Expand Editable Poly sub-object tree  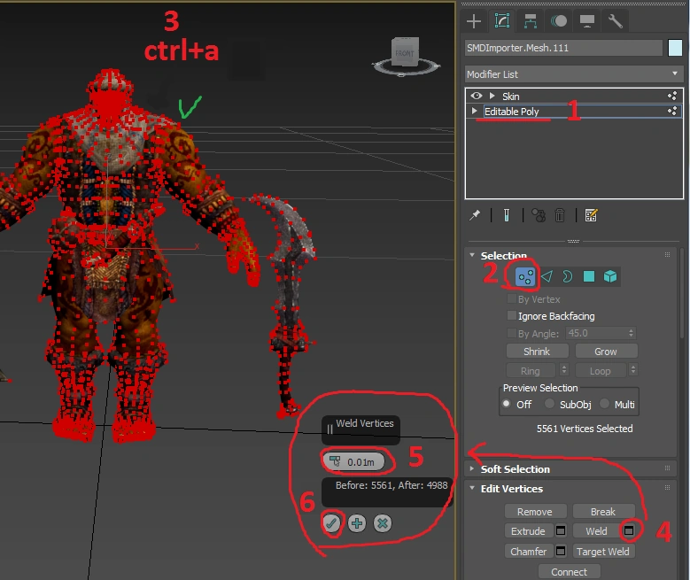pyautogui.click(x=475, y=112)
